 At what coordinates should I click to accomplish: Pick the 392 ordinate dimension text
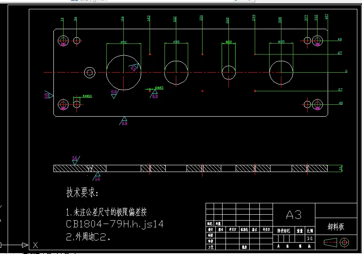[x=316, y=18]
